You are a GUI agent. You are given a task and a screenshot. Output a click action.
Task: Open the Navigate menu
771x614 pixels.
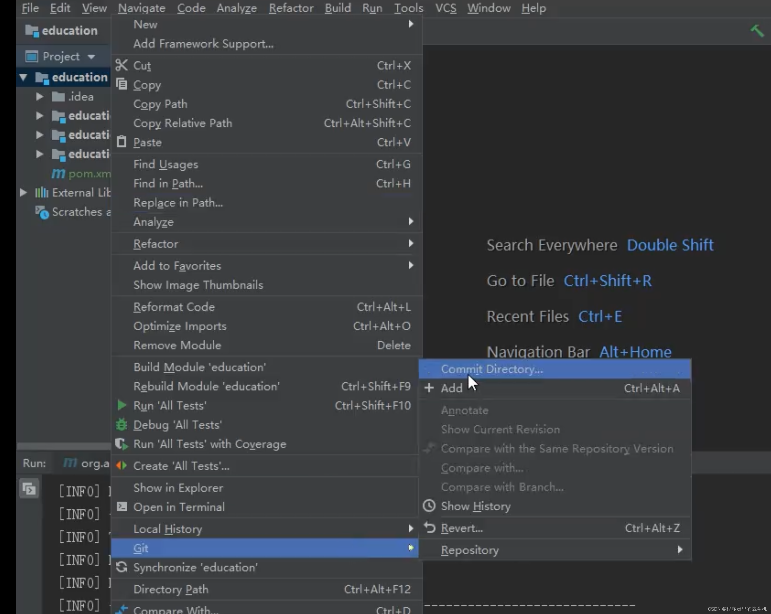[142, 8]
